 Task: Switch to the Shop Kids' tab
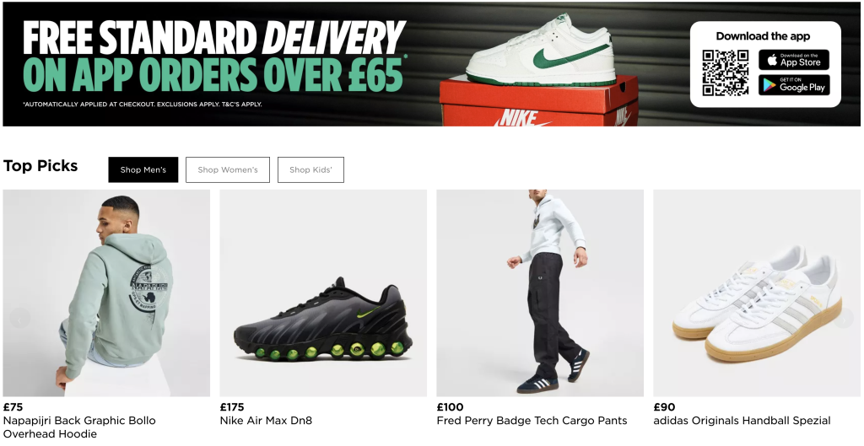point(310,169)
